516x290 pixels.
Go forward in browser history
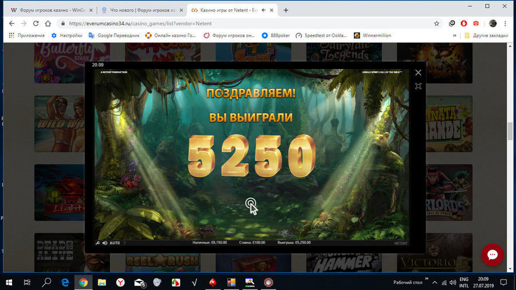click(24, 24)
